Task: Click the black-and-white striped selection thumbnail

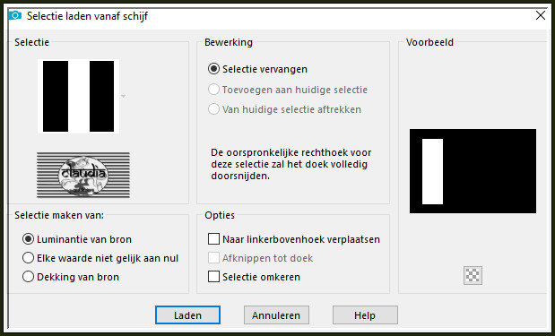Action: point(78,96)
